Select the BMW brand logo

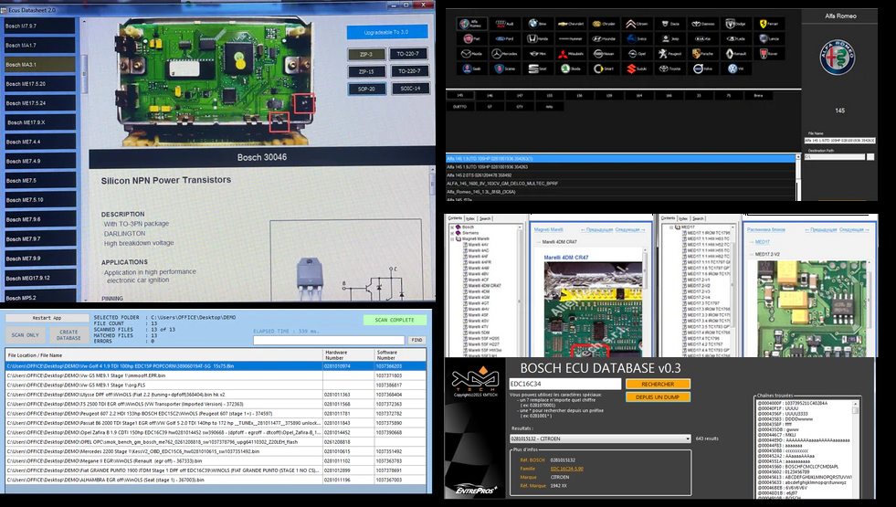537,24
